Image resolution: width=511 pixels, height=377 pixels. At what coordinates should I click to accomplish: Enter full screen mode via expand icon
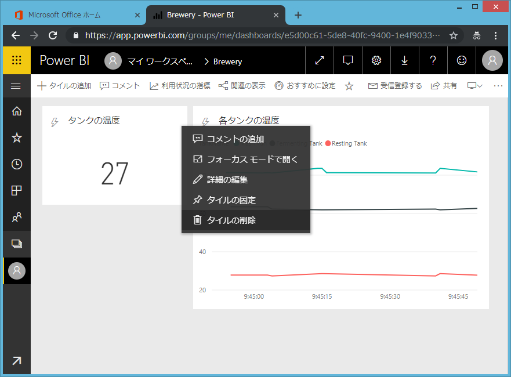pos(320,60)
